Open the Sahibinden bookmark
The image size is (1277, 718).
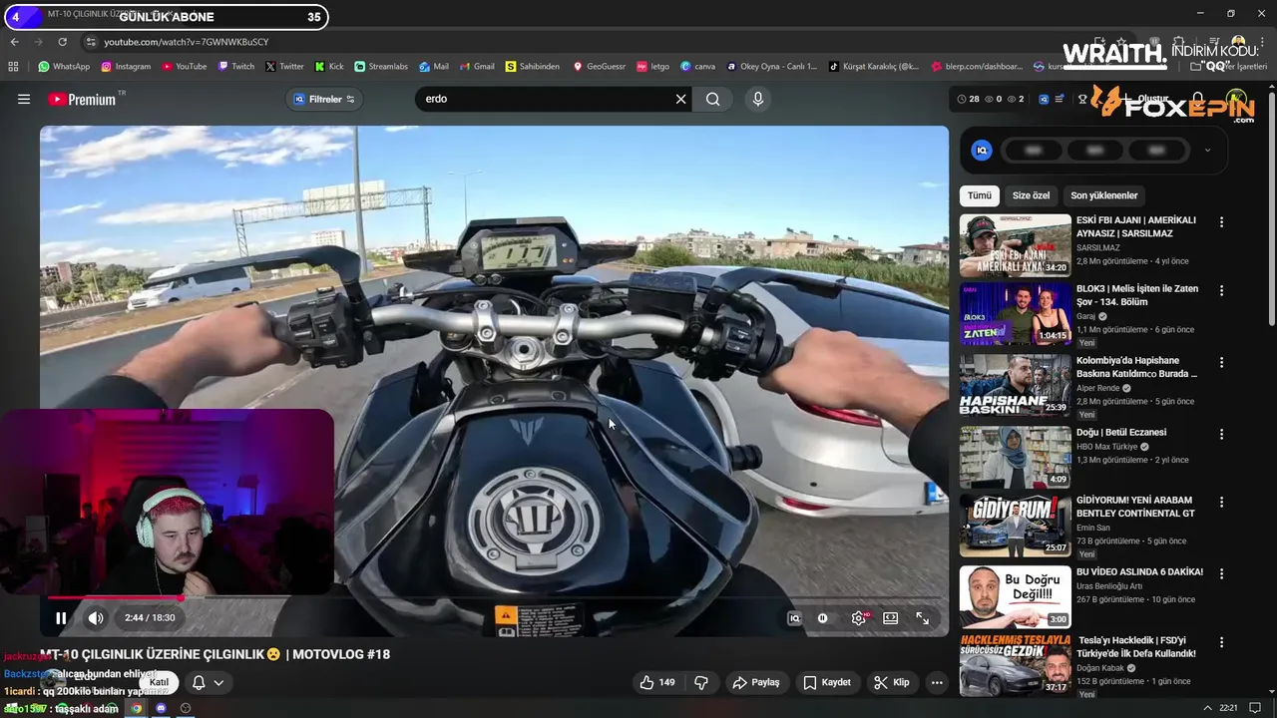pos(533,67)
